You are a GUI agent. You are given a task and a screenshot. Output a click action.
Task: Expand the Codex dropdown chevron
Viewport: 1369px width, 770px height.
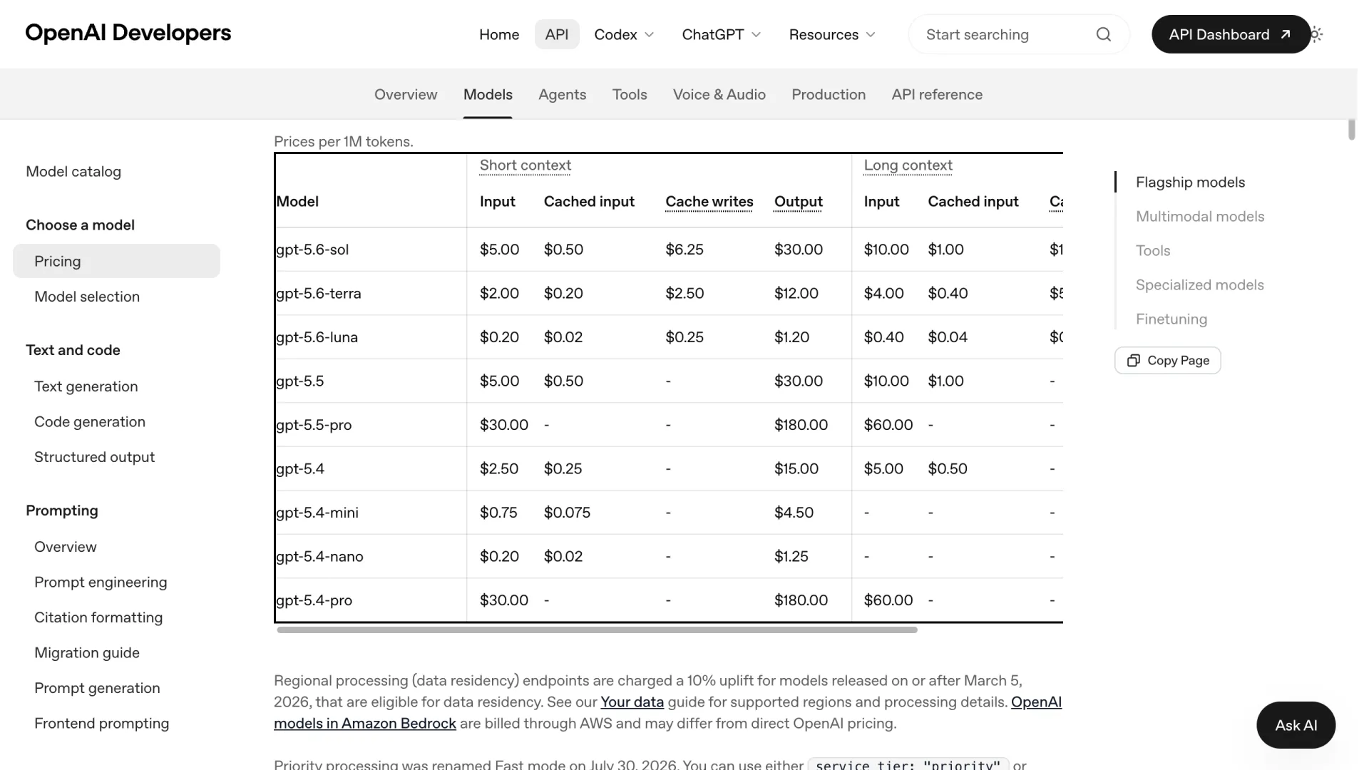tap(649, 34)
